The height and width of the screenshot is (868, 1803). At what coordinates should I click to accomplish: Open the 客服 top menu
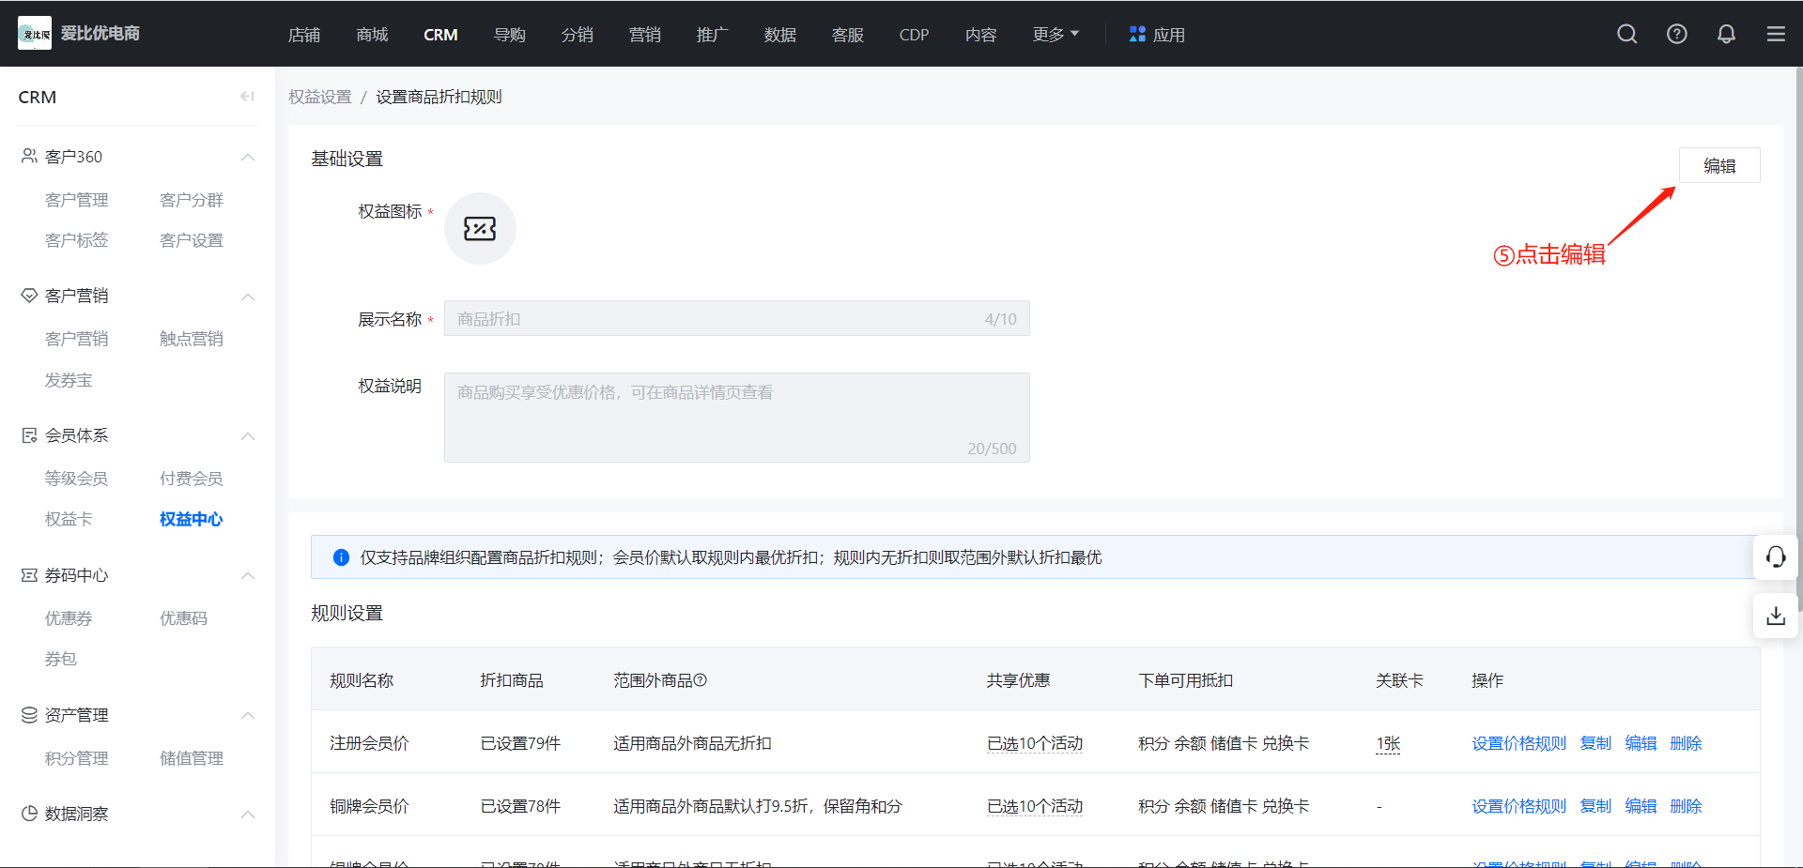pos(847,35)
